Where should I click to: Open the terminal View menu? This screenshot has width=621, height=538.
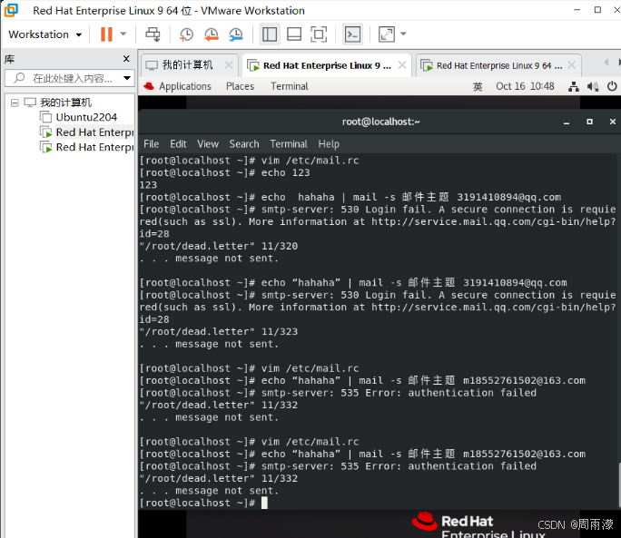208,144
